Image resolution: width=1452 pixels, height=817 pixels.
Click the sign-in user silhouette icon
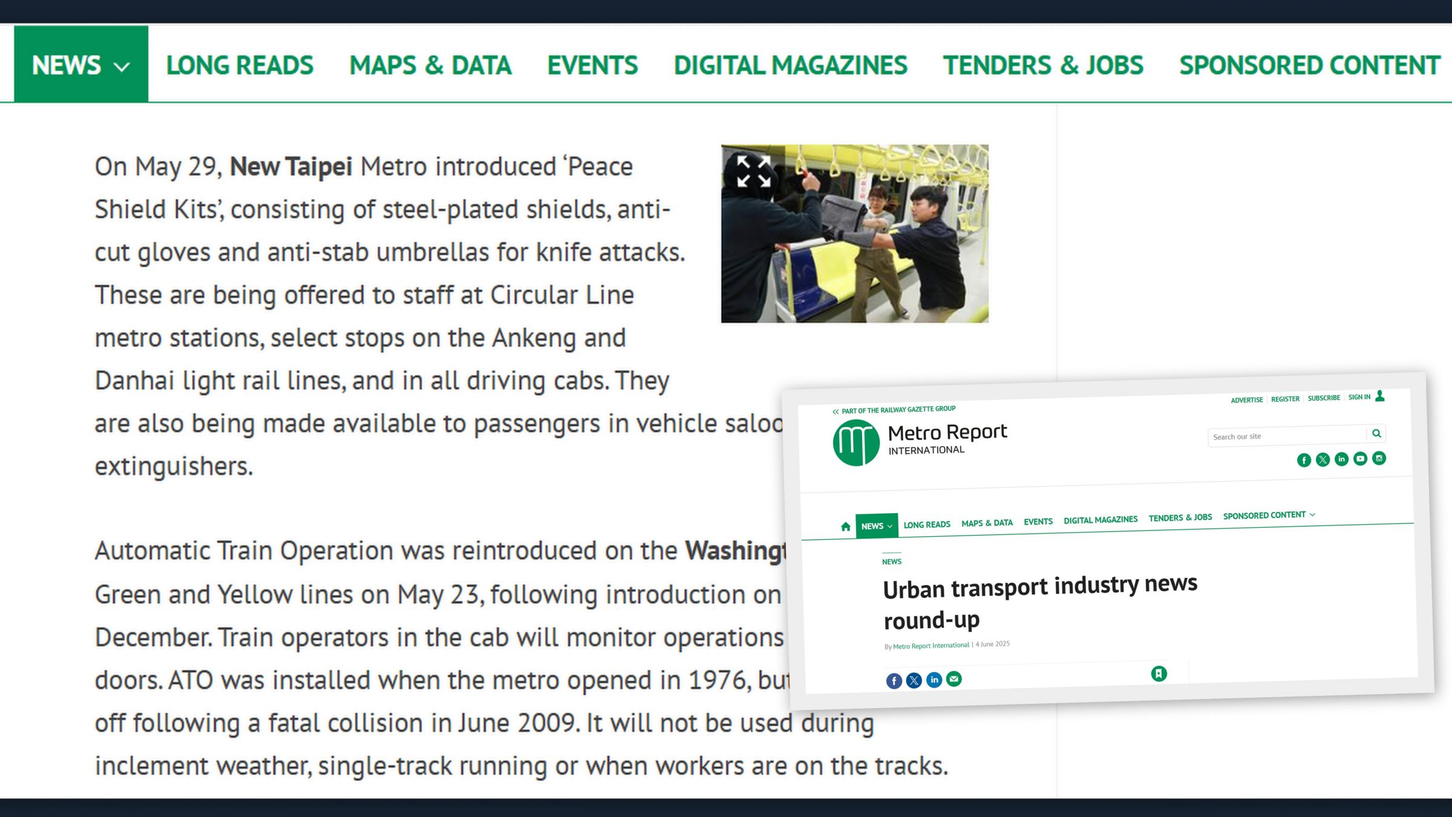[1380, 396]
